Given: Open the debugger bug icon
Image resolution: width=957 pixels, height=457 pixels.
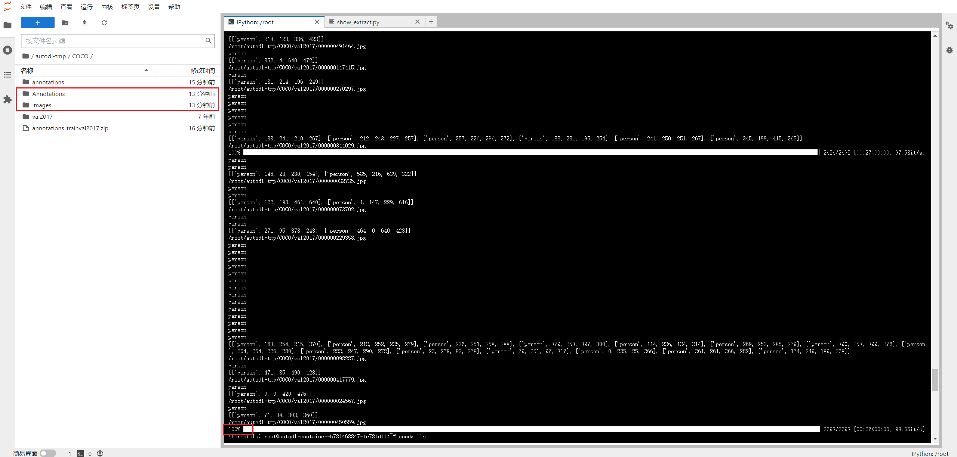Looking at the screenshot, I should pos(950,50).
